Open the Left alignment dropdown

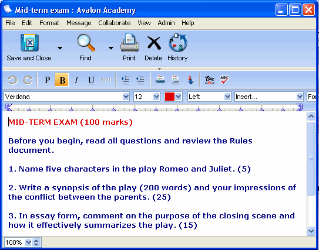[227, 97]
